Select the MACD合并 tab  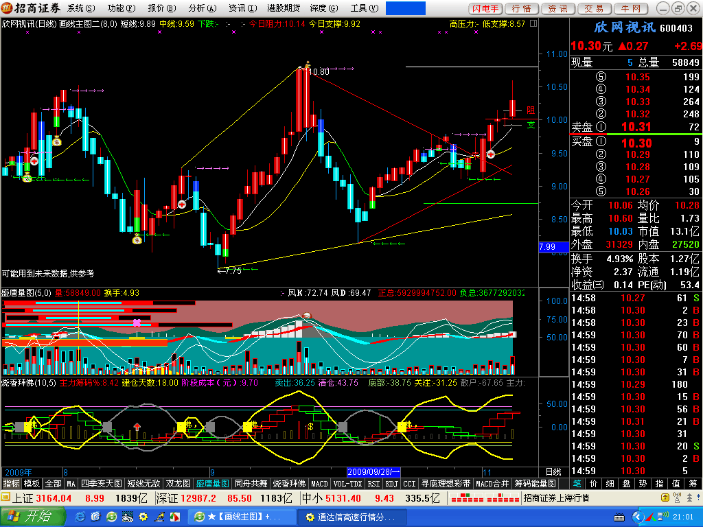492,484
